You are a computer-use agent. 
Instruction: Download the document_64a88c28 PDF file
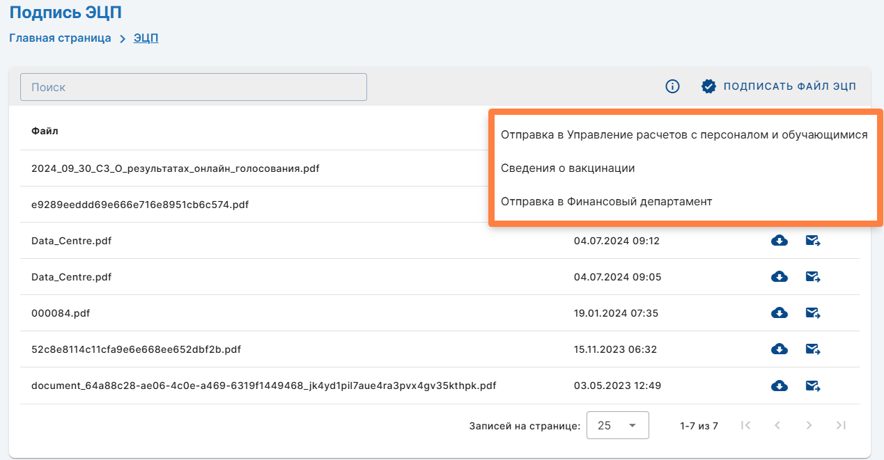tap(780, 386)
